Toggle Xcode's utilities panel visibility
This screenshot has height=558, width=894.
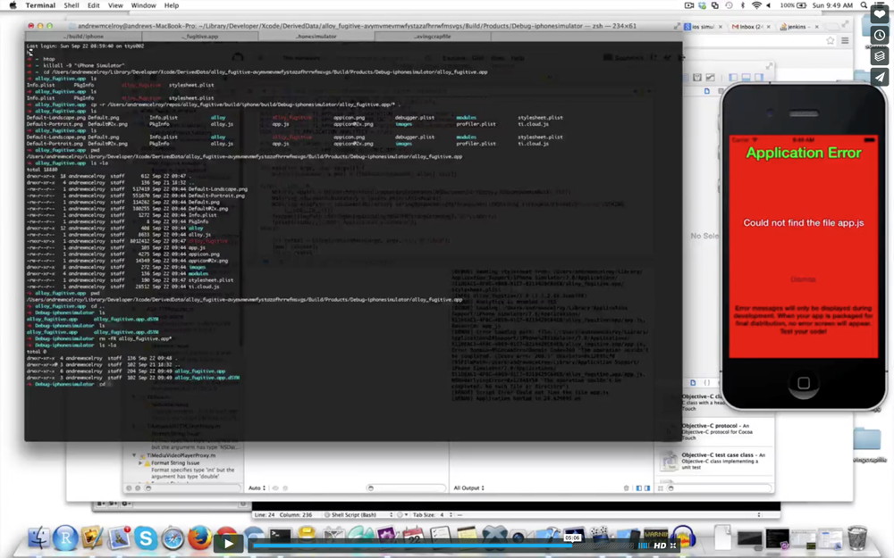pos(759,77)
